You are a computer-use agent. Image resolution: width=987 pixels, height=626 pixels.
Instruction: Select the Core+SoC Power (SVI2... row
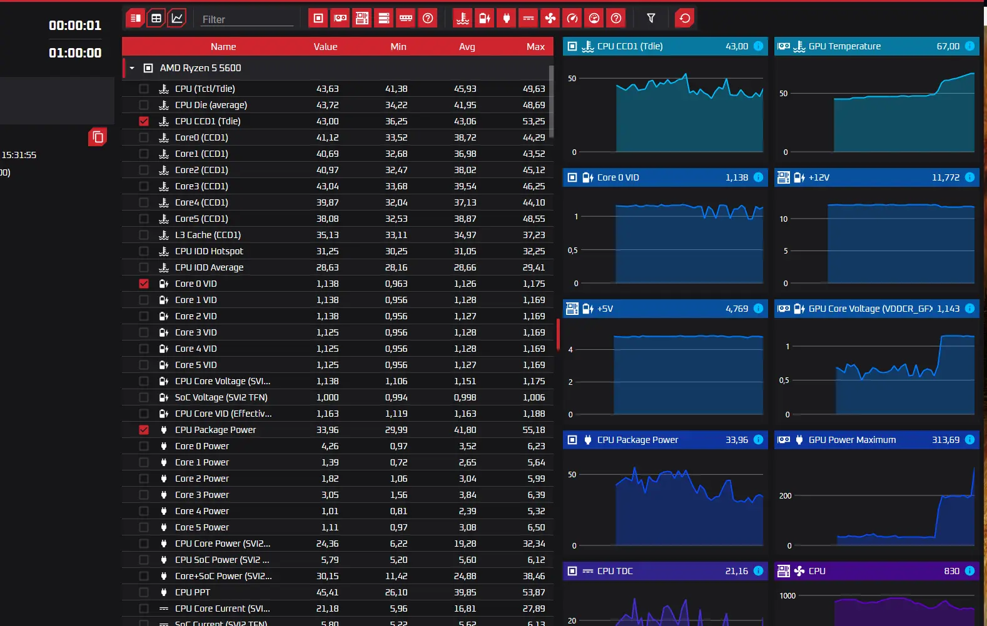[338, 576]
